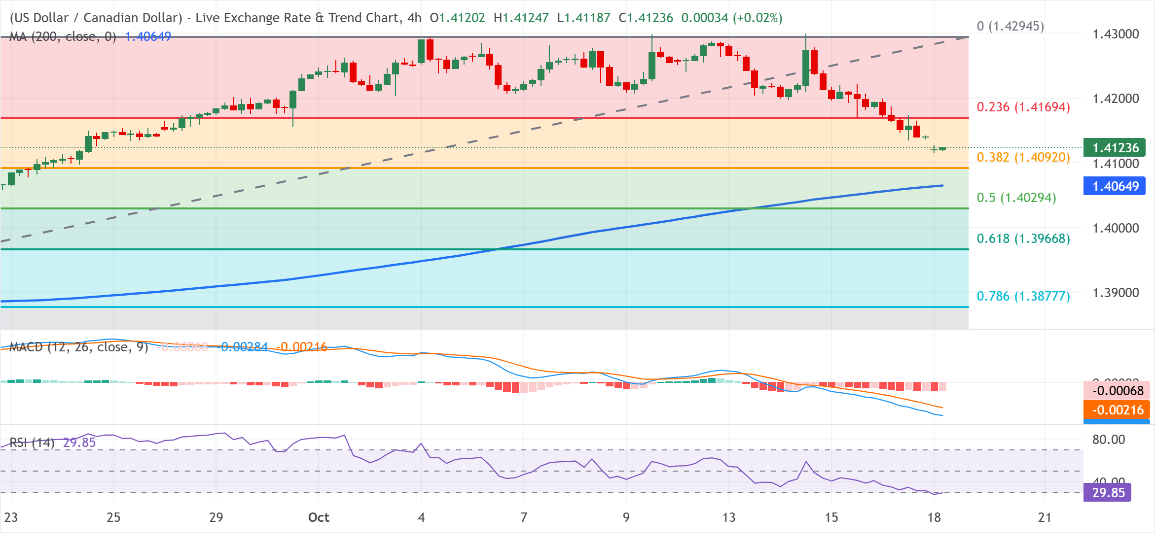Image resolution: width=1155 pixels, height=546 pixels.
Task: Click the orange signal tag -0.00216
Action: pos(1117,410)
